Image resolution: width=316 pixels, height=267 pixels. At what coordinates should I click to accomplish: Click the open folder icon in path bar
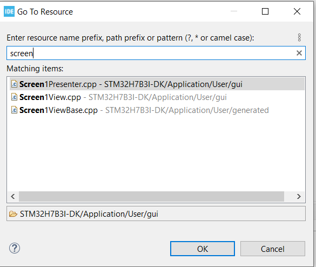(x=13, y=213)
